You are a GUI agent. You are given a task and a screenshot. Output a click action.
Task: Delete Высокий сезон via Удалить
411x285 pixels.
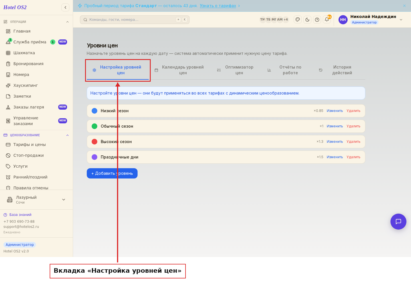tap(353, 142)
